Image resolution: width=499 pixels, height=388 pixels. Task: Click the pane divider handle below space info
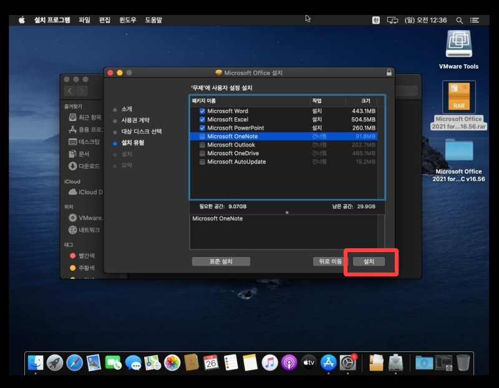click(287, 212)
